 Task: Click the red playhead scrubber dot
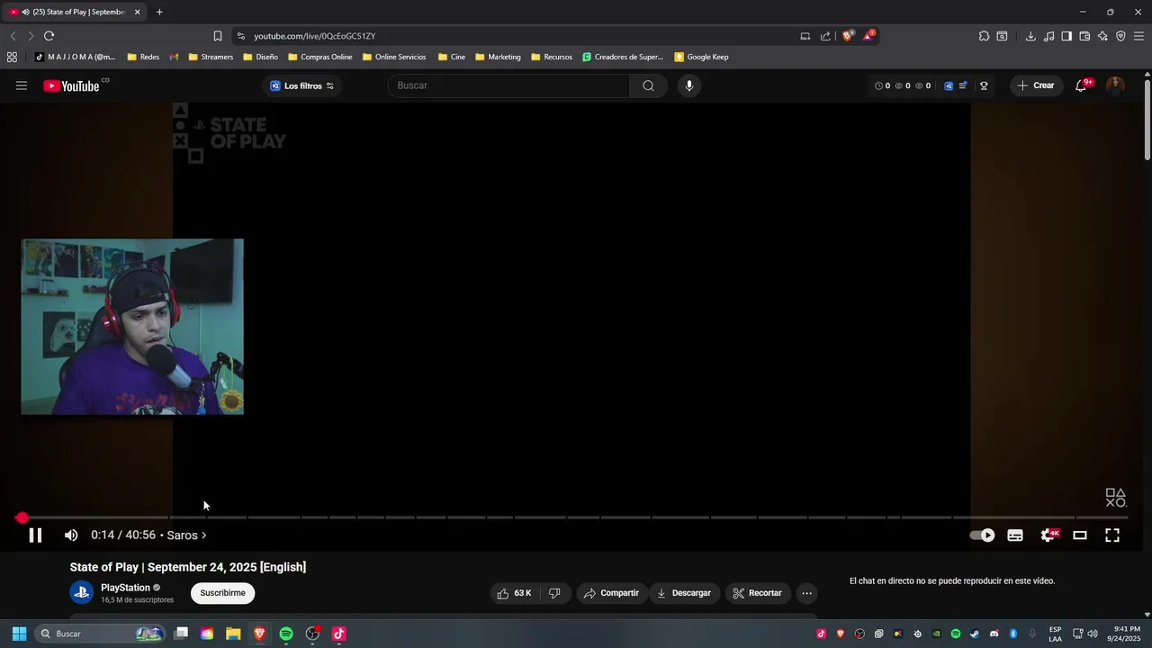pyautogui.click(x=22, y=517)
